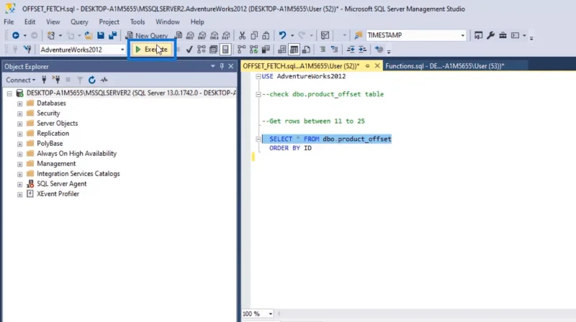Click the Parse checkmark icon

[189, 50]
